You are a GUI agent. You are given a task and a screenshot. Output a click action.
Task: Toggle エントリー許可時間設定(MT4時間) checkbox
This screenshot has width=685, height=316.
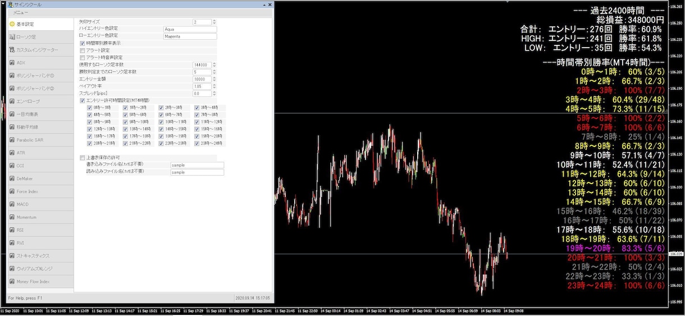[83, 100]
